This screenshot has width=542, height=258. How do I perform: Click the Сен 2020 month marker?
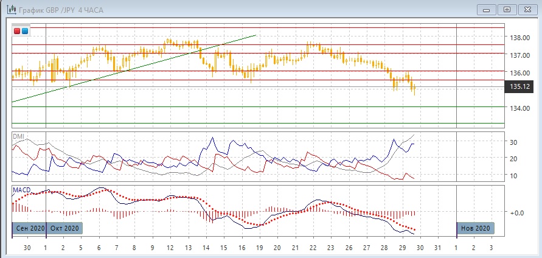click(x=29, y=228)
